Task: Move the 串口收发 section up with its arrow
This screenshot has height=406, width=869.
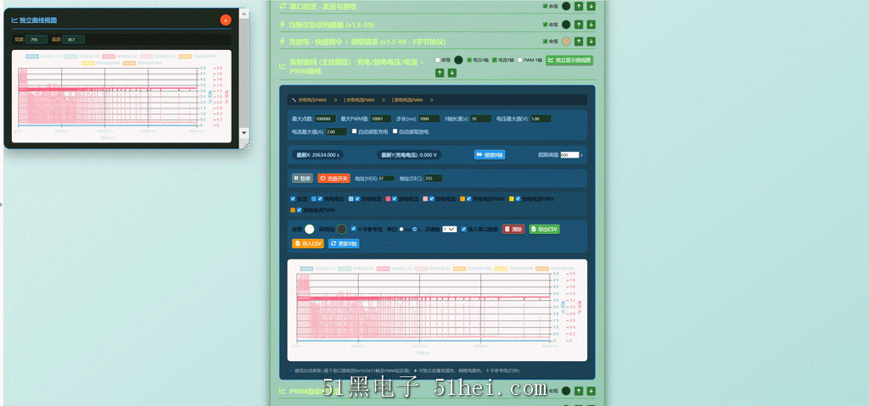Action: [x=579, y=6]
